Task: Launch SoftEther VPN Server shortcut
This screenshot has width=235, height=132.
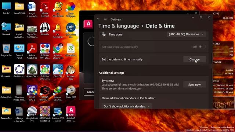Action: point(45,72)
